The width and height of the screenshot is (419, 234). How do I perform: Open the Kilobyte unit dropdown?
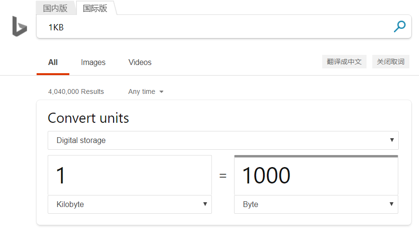click(130, 204)
